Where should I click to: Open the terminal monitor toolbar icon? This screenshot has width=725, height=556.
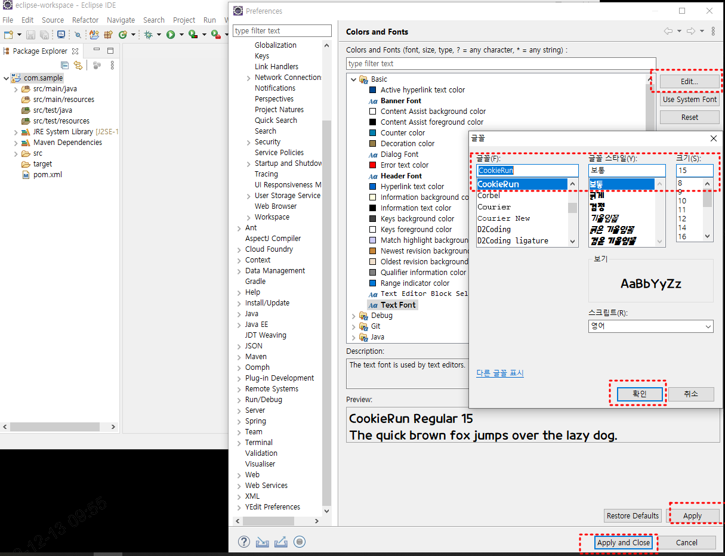coord(61,35)
